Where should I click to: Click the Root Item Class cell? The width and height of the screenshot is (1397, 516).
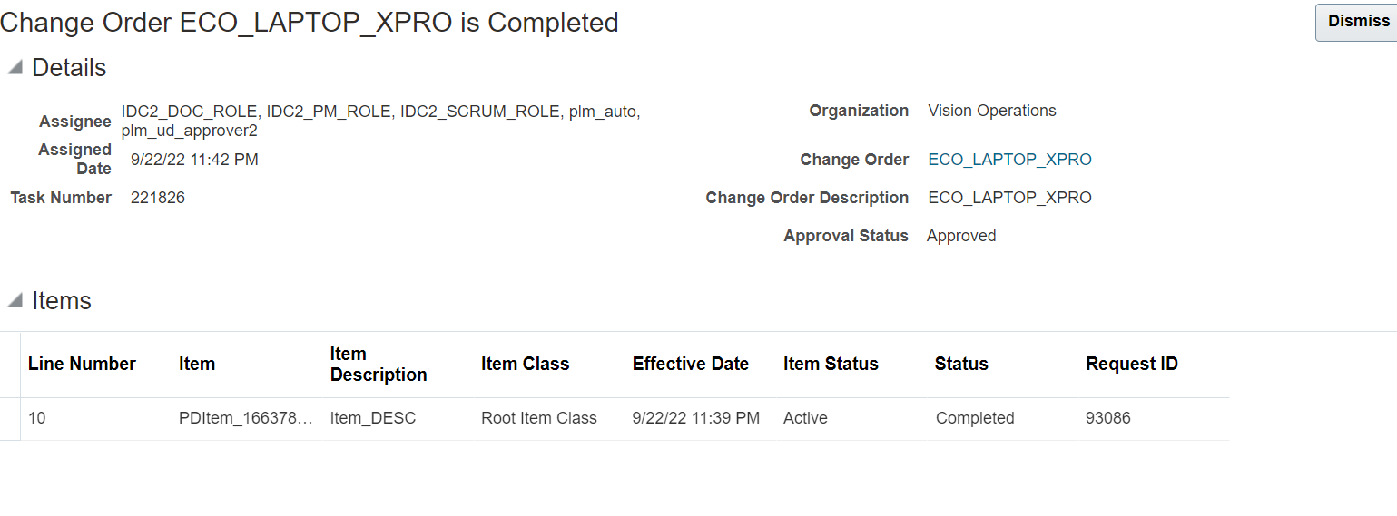click(539, 418)
